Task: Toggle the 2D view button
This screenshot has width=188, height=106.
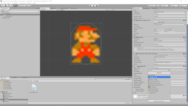Action: [x=54, y=10]
